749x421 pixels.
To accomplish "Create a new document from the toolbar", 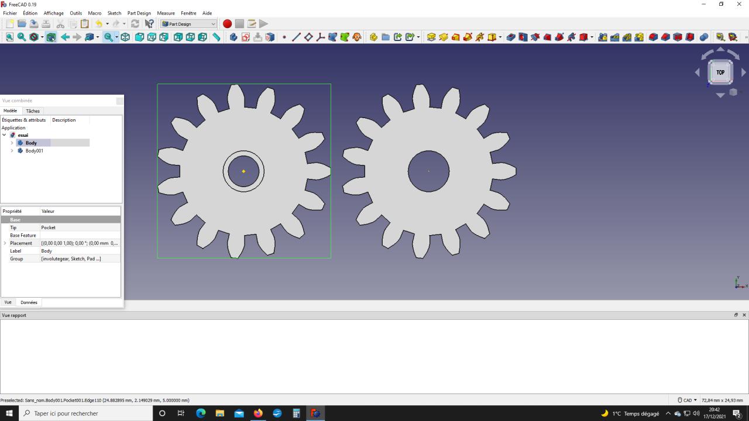I will (x=9, y=24).
